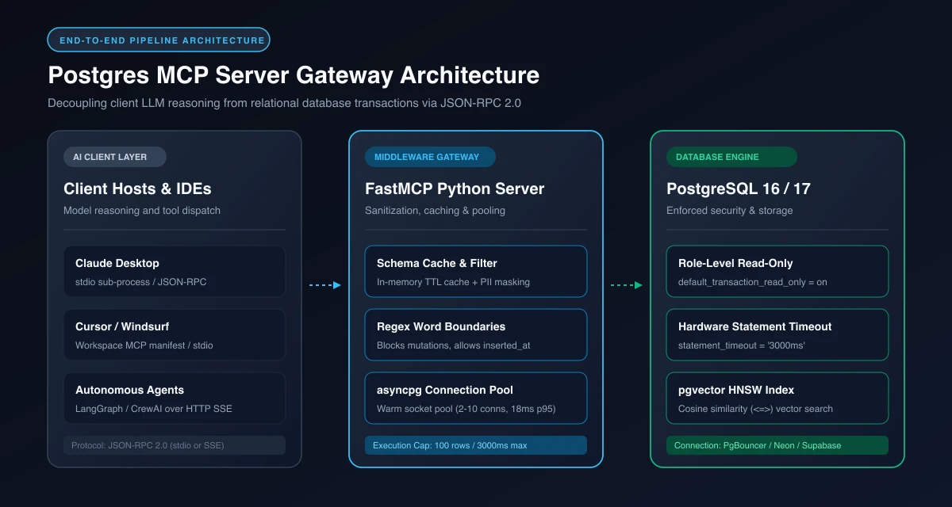Click the In-memory TTL cache + PII masking text
Screen dimensions: 952x507
click(453, 282)
